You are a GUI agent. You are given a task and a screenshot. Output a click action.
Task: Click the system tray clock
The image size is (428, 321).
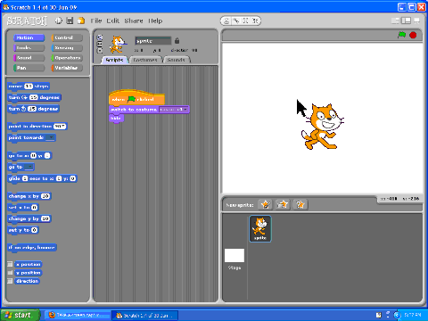(413, 315)
